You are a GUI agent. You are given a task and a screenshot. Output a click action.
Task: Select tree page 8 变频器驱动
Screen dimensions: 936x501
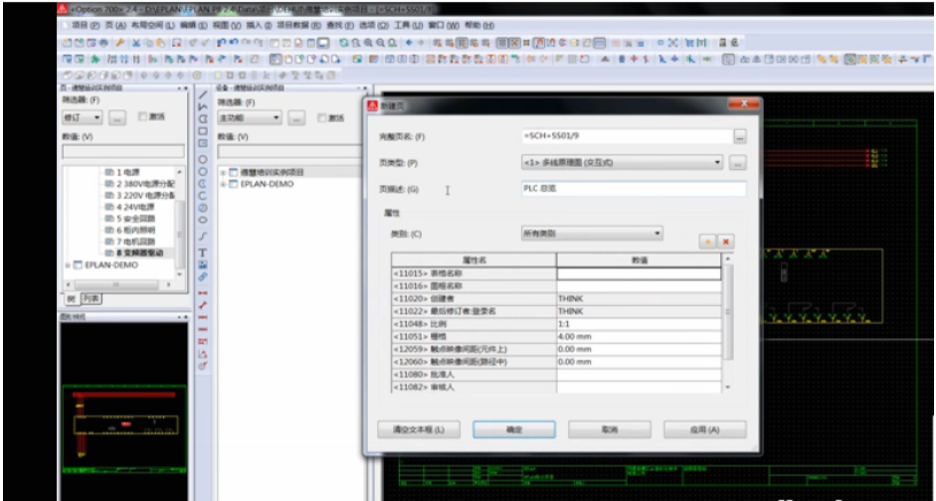tap(138, 253)
